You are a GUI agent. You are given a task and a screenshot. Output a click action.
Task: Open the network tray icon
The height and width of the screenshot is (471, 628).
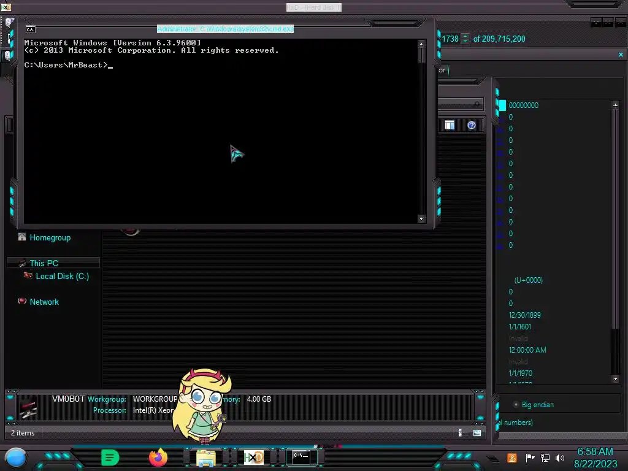click(x=545, y=458)
